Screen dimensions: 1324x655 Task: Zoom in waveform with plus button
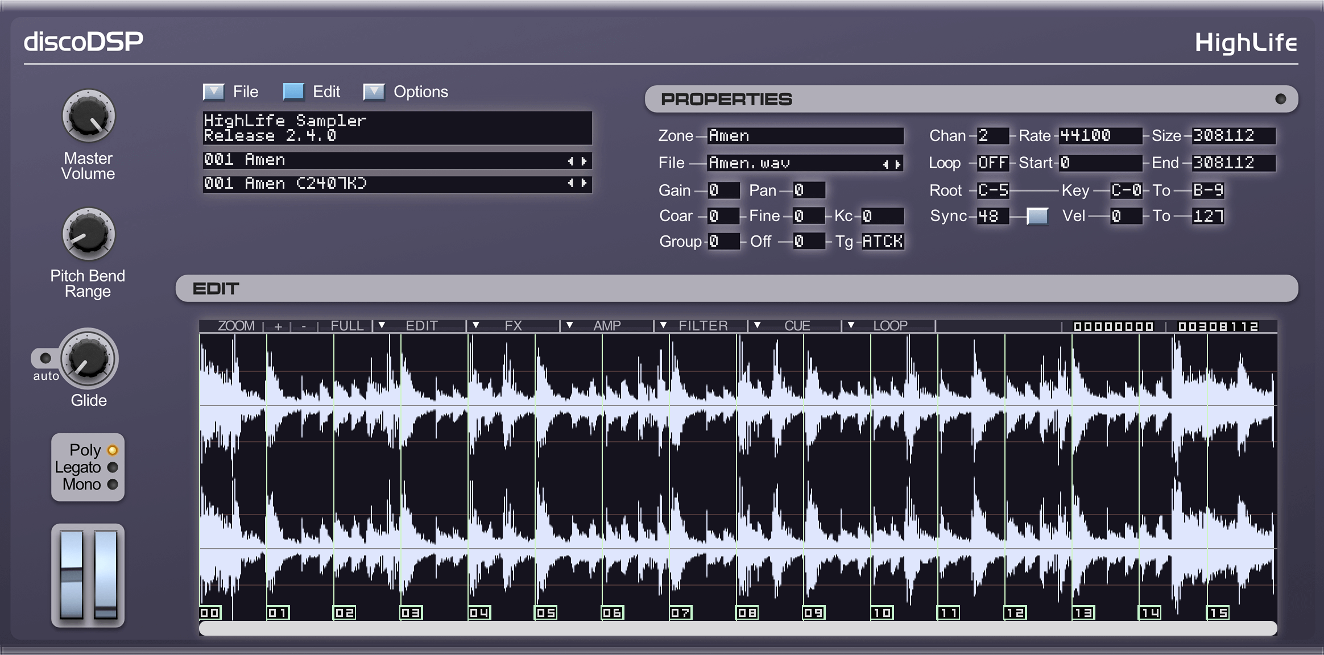tap(278, 326)
